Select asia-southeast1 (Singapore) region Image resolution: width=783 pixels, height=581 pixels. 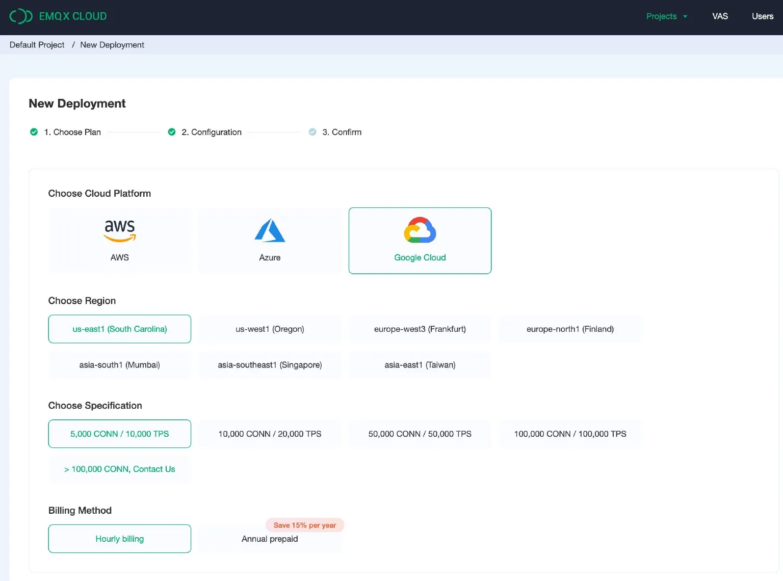click(270, 365)
